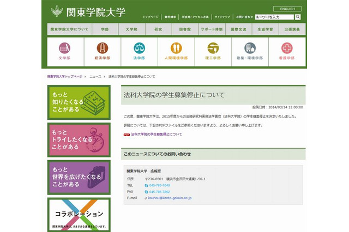Click the kouhou@kanto-gakuin.ac.jp email link

click(170, 198)
